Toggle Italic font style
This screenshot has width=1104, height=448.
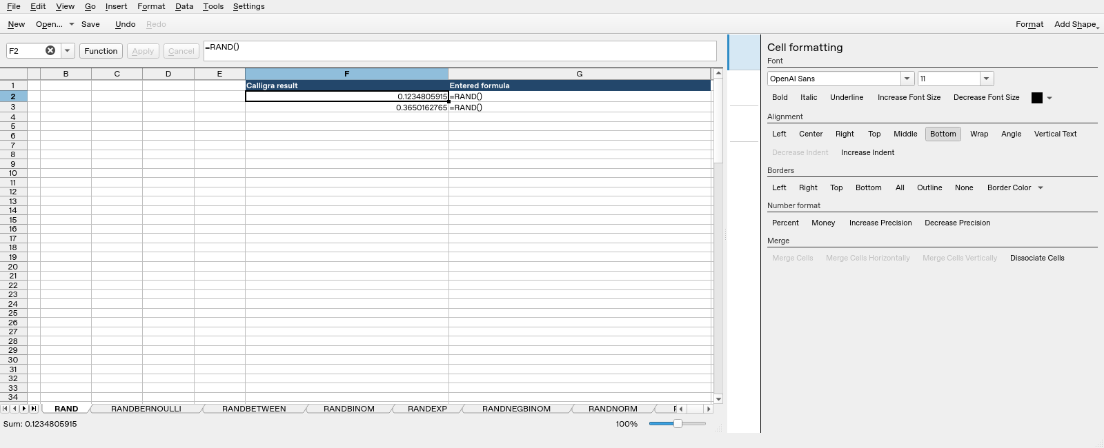pos(809,98)
